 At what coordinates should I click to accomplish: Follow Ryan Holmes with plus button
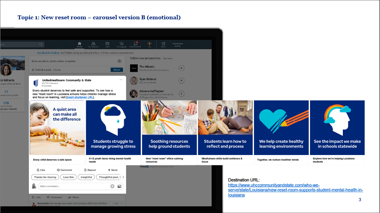(x=181, y=80)
